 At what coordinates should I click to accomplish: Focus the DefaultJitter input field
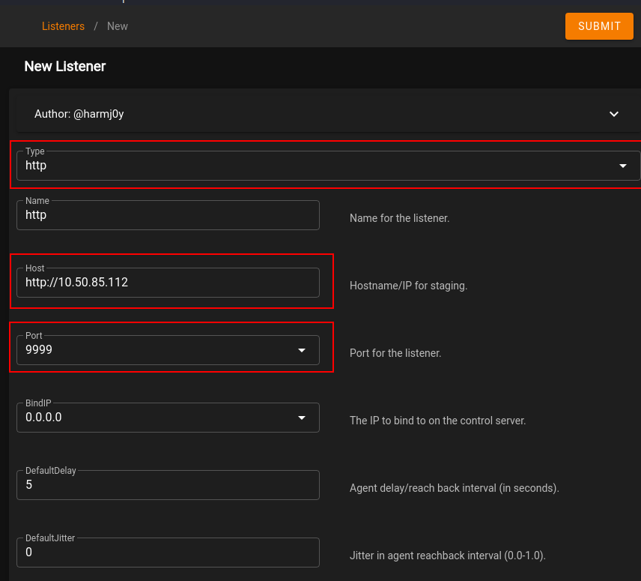[168, 553]
